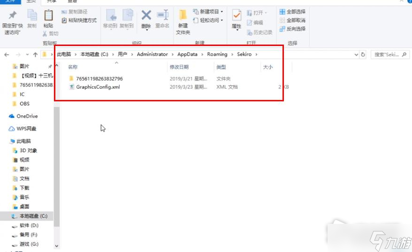Screen dimensions: 412x252
Task: Sort by the Date Modified (修改日期) column
Action: click(179, 67)
